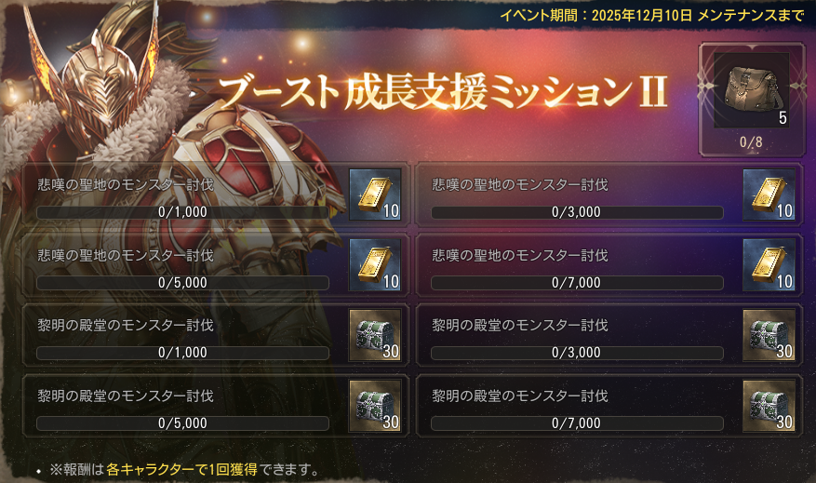Click the 0/7,000 progress bar for 黎明の殿堂
Screen dimensions: 816x483
[x=577, y=423]
